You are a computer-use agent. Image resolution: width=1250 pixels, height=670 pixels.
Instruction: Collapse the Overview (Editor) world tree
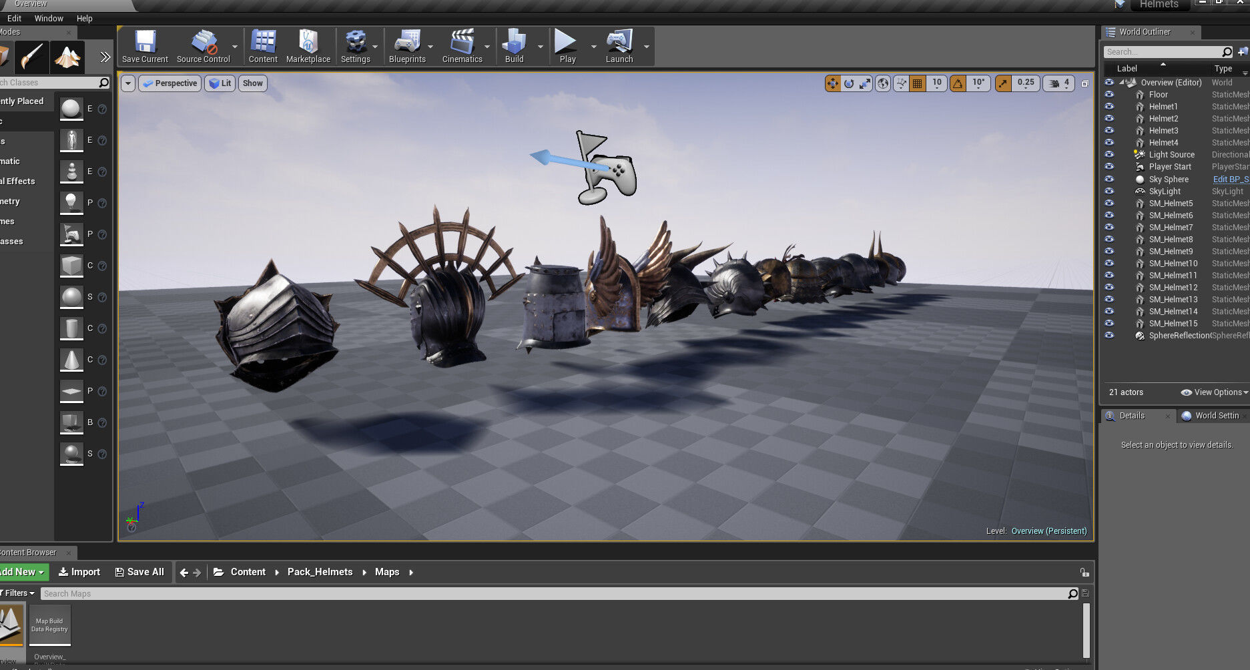pyautogui.click(x=1122, y=83)
